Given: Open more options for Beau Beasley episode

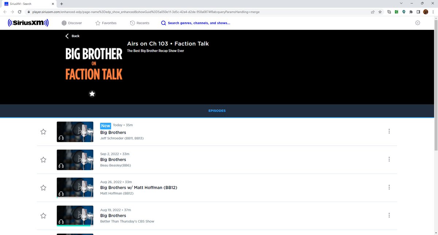Looking at the screenshot, I should [389, 159].
